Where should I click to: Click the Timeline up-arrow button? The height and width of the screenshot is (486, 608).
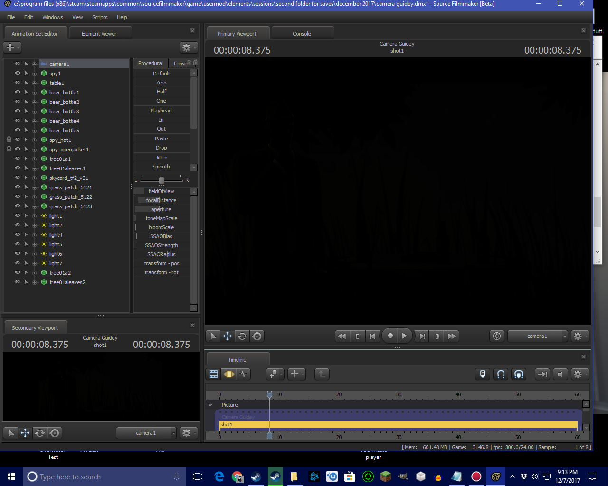point(322,374)
